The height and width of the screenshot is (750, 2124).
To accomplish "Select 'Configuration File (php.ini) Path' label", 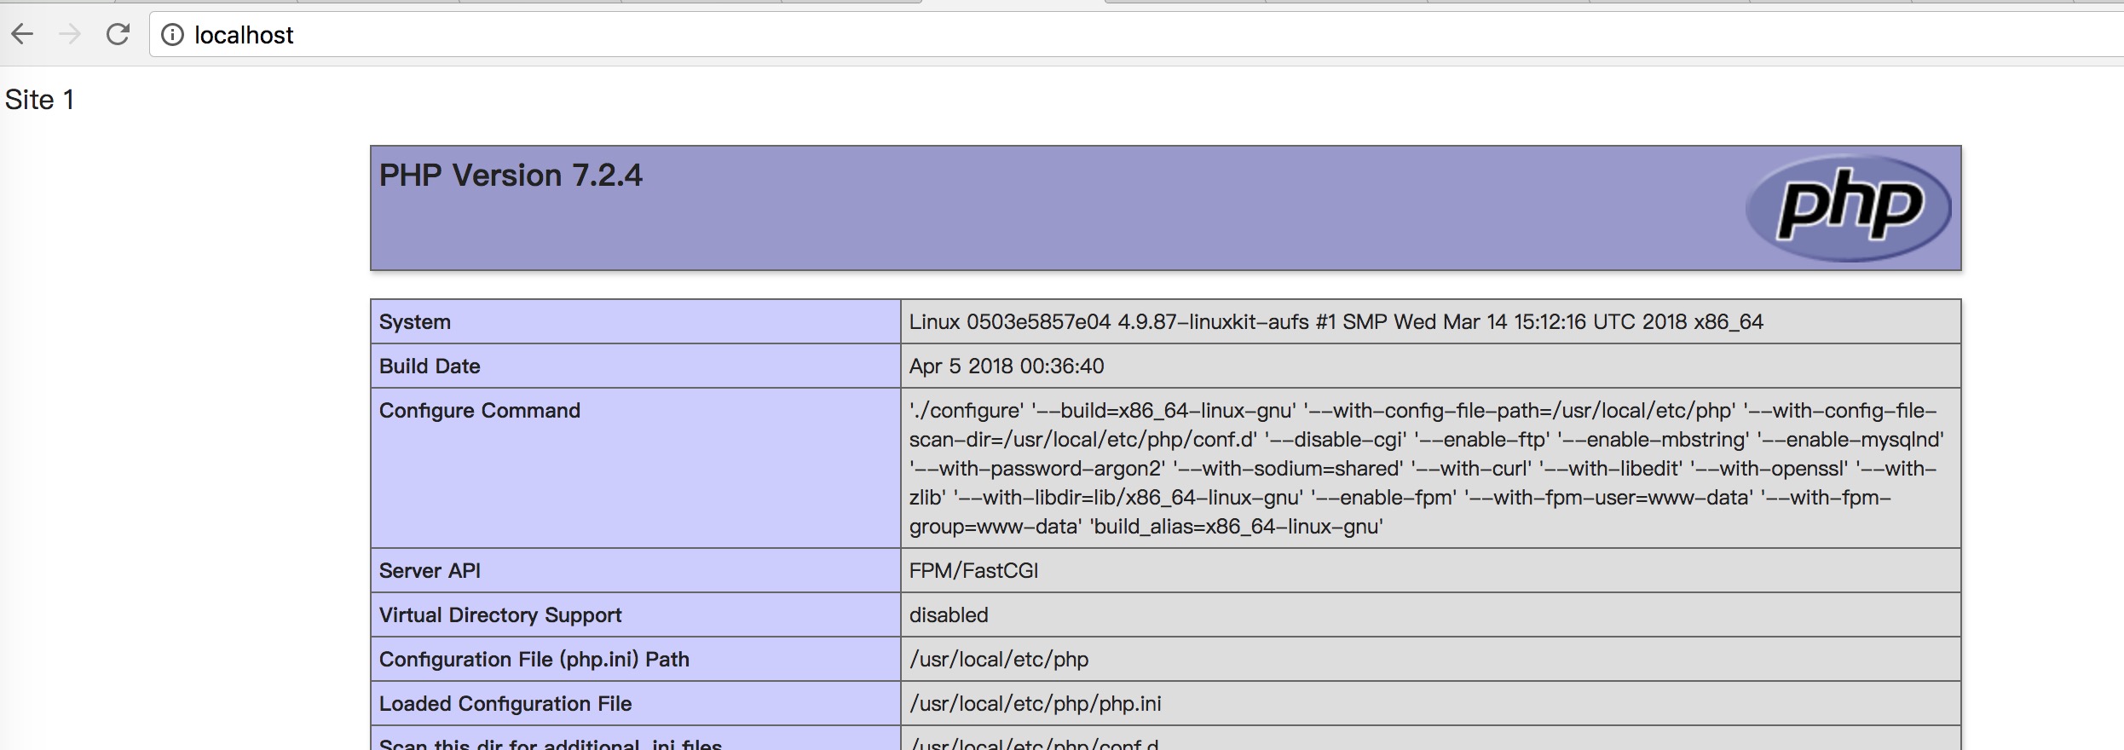I will (534, 660).
